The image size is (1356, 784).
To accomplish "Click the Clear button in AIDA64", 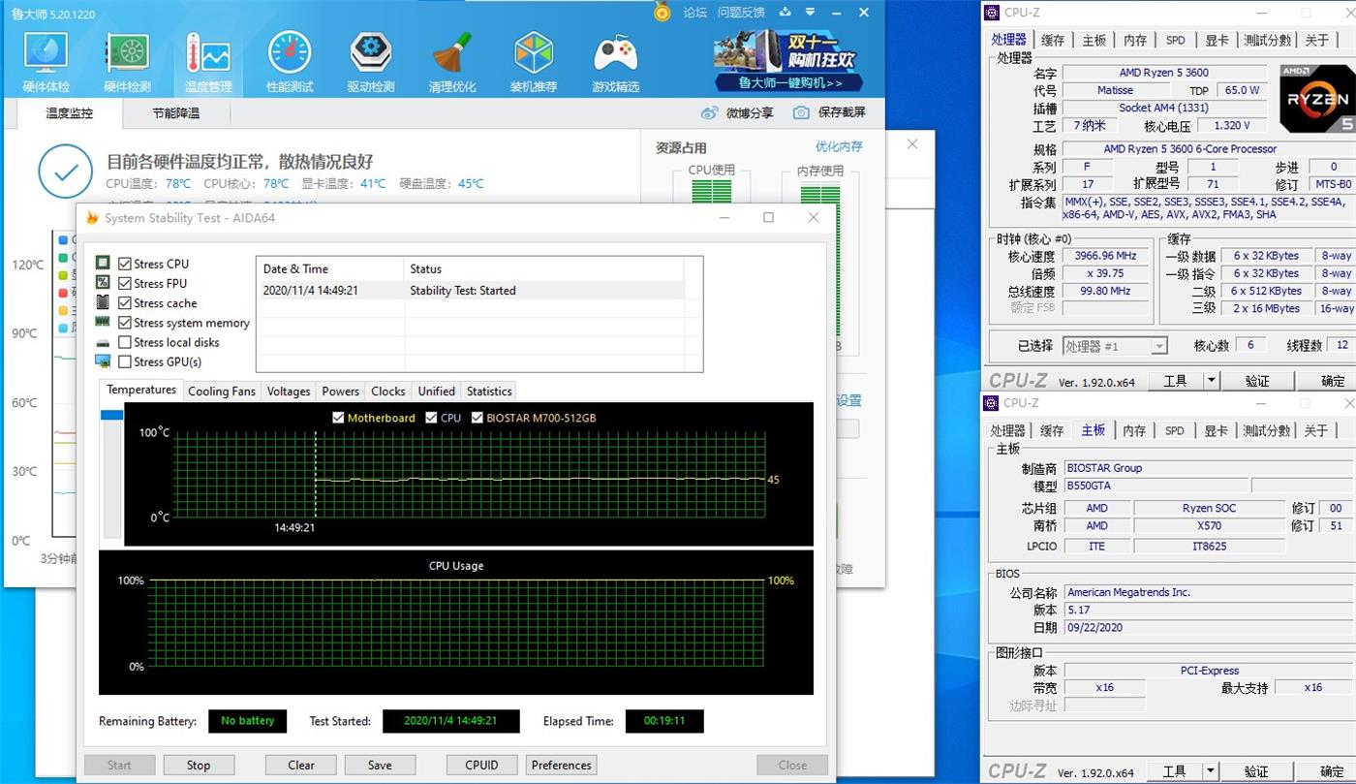I will click(301, 765).
